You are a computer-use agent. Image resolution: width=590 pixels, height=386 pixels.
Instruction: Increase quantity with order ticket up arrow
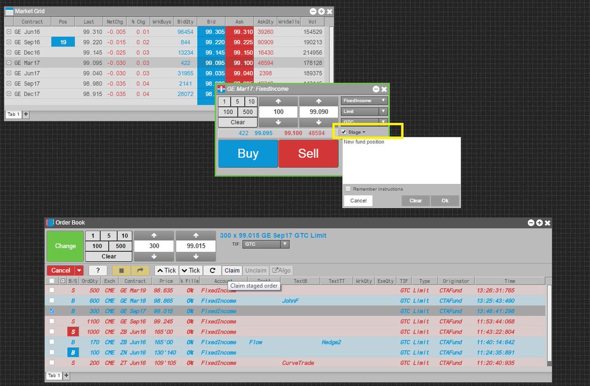[x=278, y=101]
